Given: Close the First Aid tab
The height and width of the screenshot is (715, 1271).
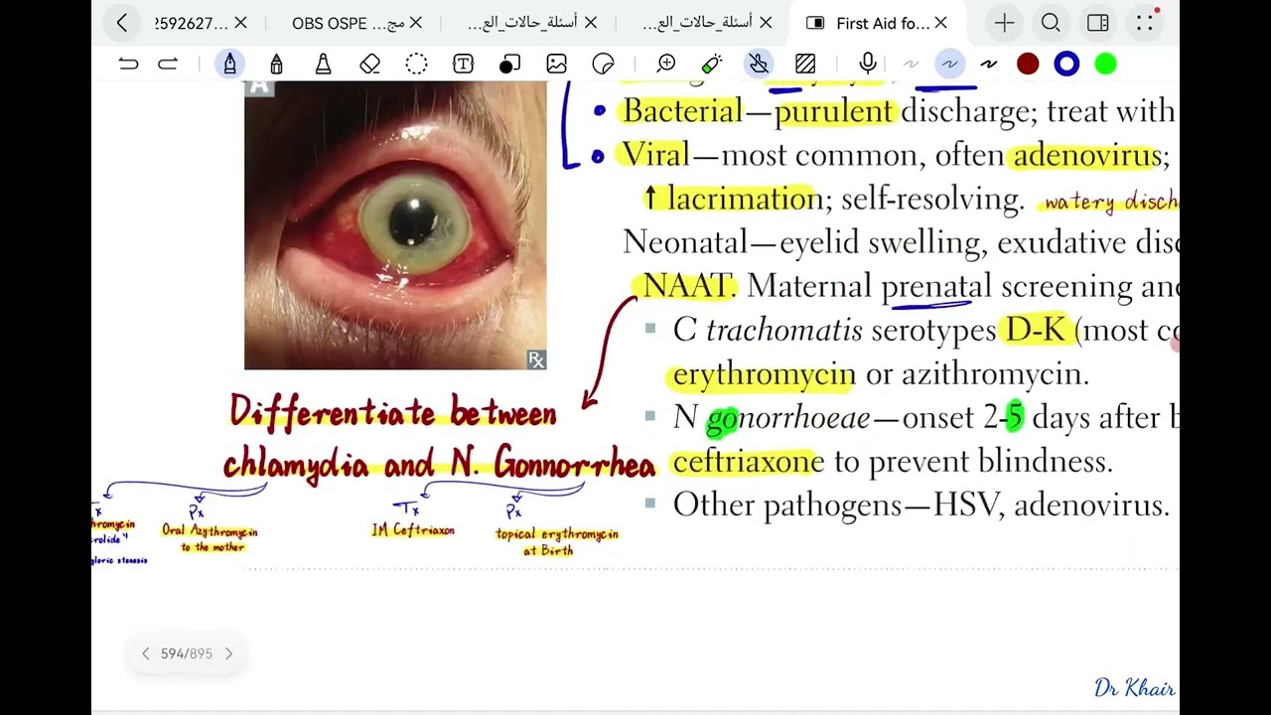Looking at the screenshot, I should 941,23.
